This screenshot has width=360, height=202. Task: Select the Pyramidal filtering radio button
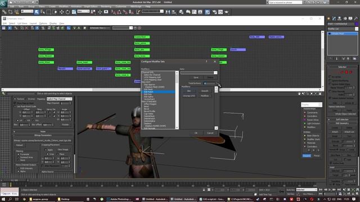(19, 154)
